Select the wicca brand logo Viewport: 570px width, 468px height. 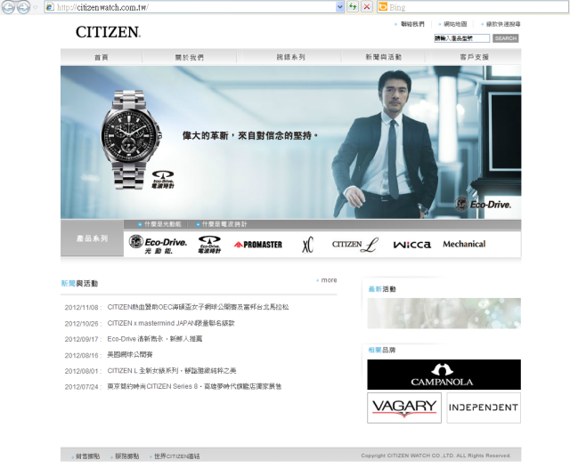pos(411,245)
